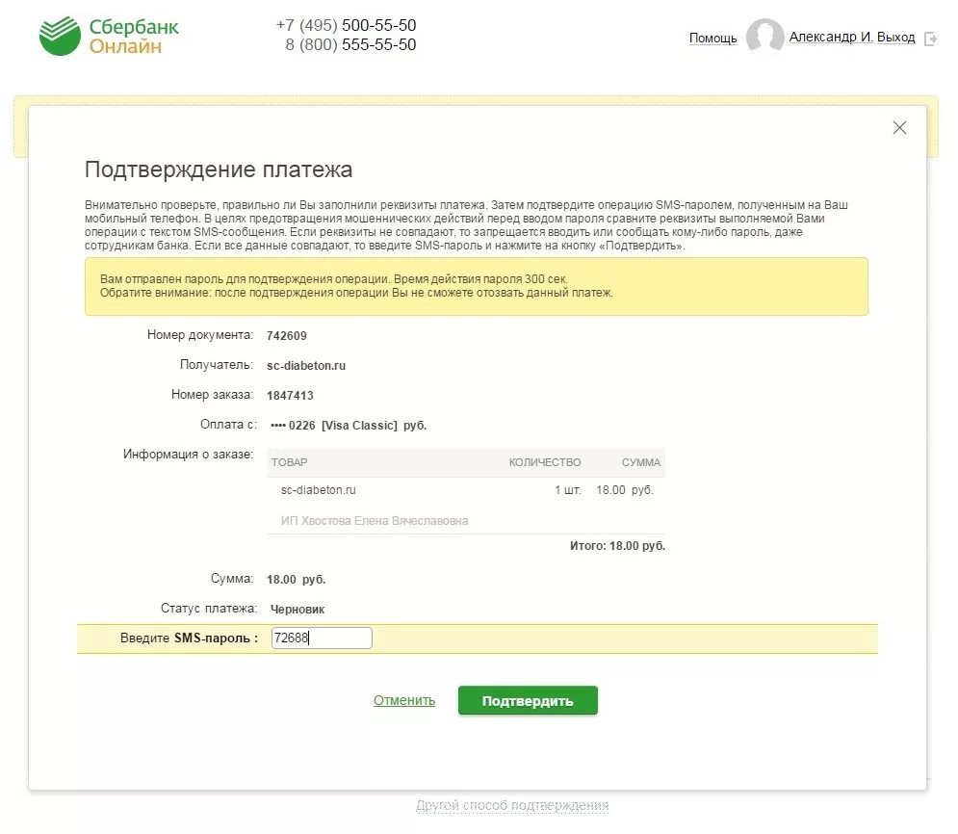Viewport: 958px width, 834px height.
Task: Select the Итого: 18.00 руб. total
Action: pyautogui.click(x=618, y=546)
